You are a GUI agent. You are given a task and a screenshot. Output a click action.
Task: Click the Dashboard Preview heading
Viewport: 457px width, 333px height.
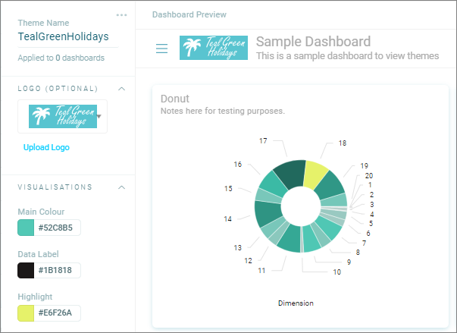tap(189, 14)
